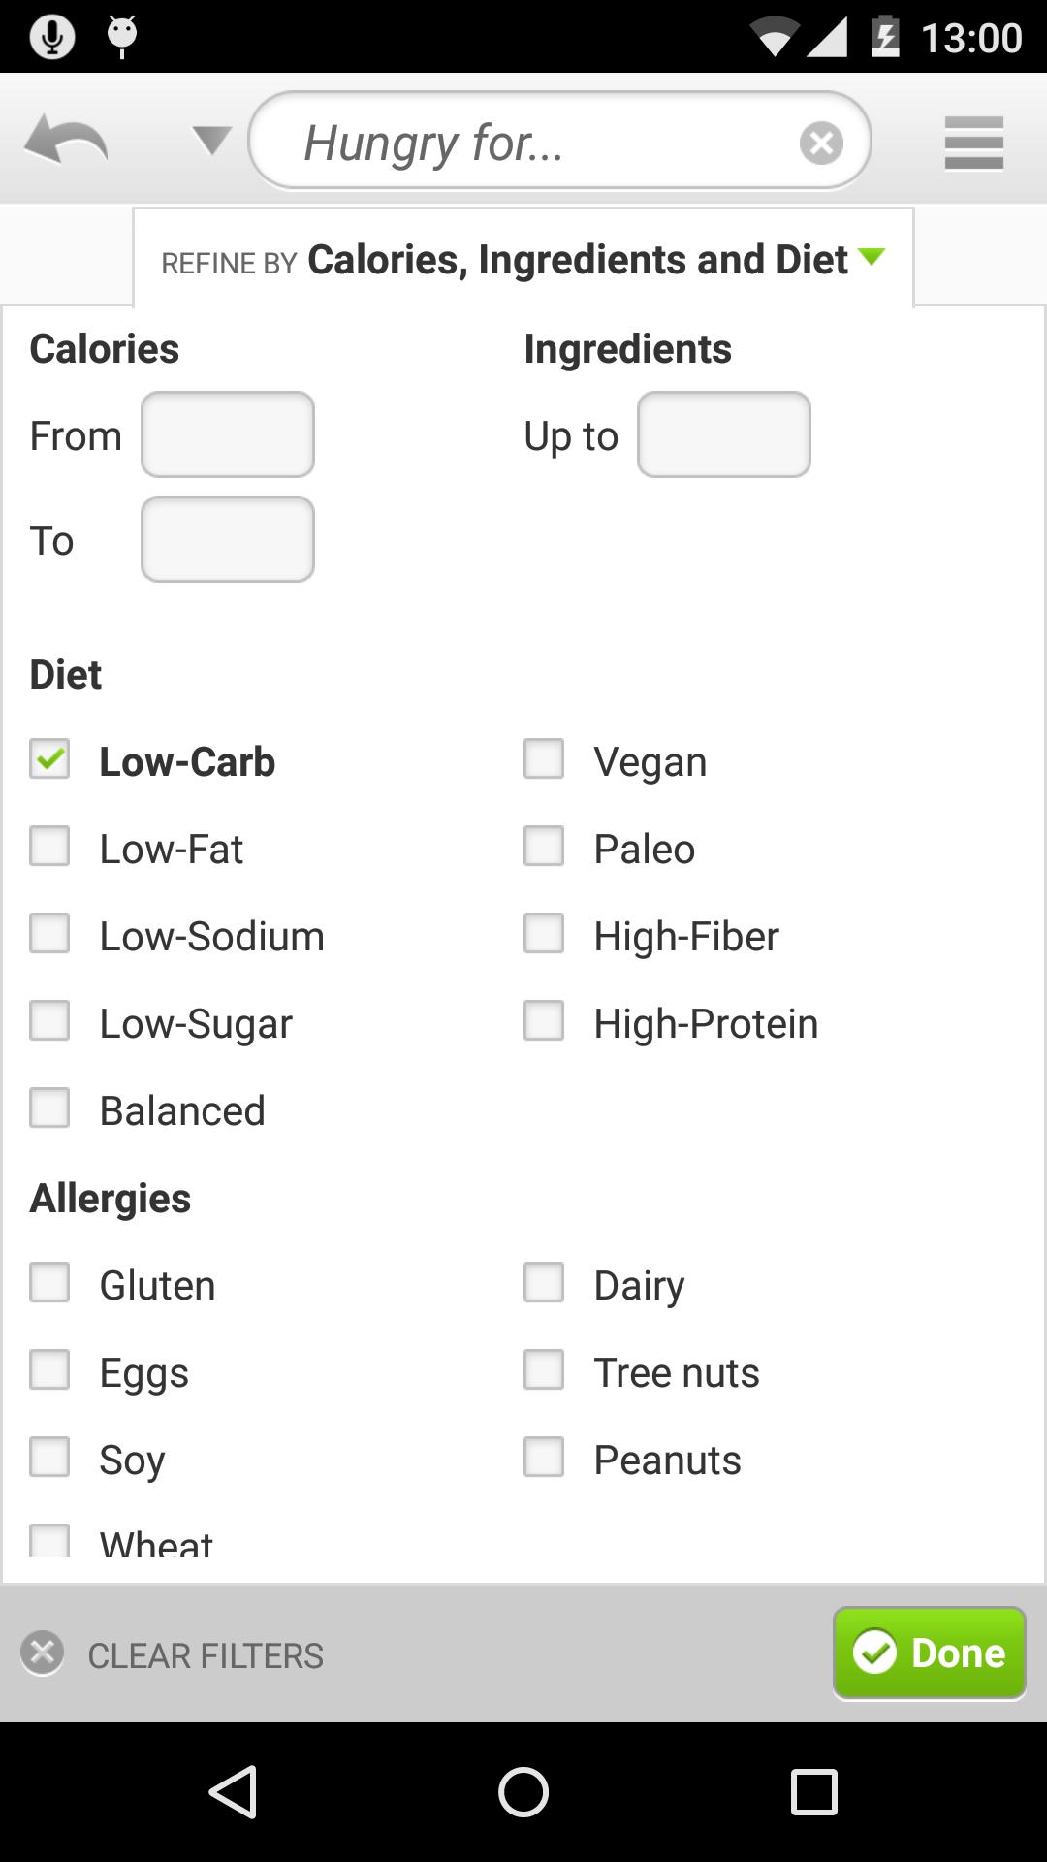Open the hamburger menu icon
Screen dimensions: 1047x1862
click(x=973, y=144)
